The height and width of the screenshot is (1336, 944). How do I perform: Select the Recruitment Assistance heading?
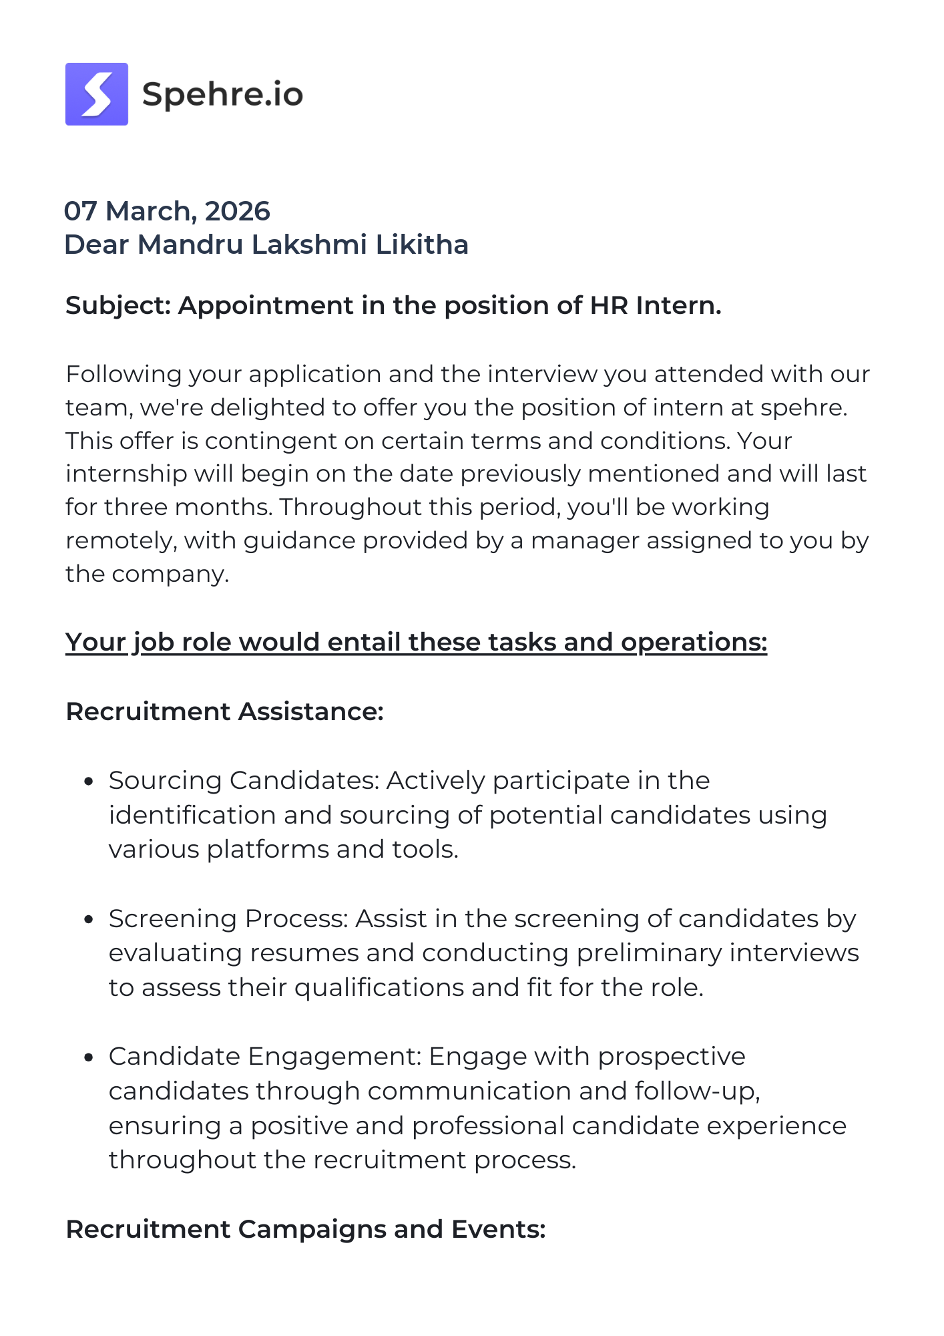click(224, 711)
